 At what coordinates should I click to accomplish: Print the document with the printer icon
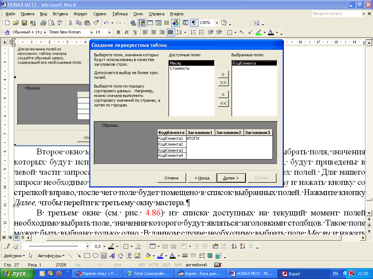point(43,23)
